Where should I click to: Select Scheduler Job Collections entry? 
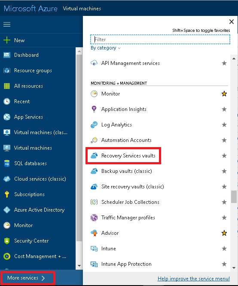pyautogui.click(x=130, y=202)
